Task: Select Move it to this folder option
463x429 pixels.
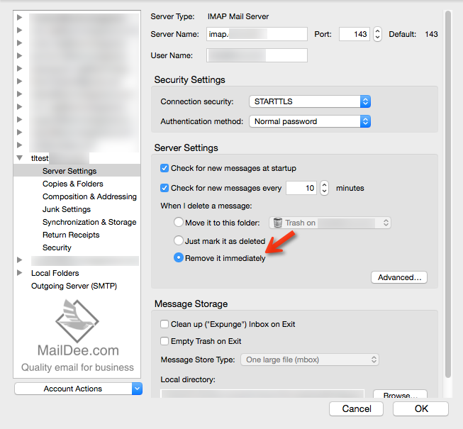Action: [x=179, y=222]
